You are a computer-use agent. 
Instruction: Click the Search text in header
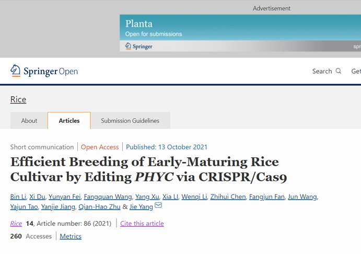(x=322, y=71)
